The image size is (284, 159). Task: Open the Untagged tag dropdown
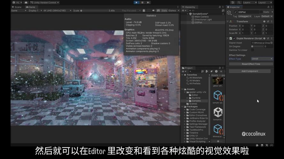point(245,17)
